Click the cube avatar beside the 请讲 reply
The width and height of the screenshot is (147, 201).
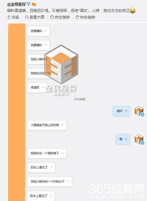click(139, 111)
